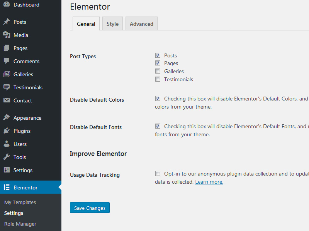Click the Tools wrench icon
This screenshot has width=309, height=231.
click(7, 157)
